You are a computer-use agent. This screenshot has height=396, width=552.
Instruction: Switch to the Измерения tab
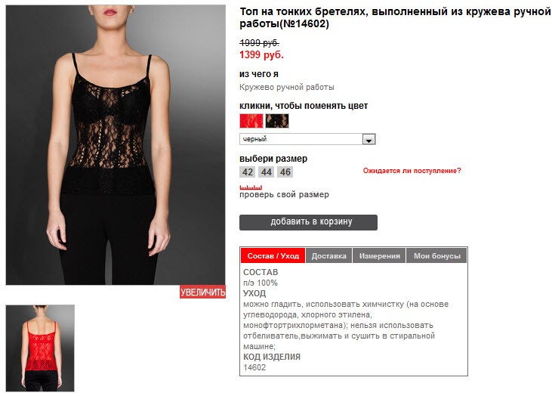click(x=379, y=255)
